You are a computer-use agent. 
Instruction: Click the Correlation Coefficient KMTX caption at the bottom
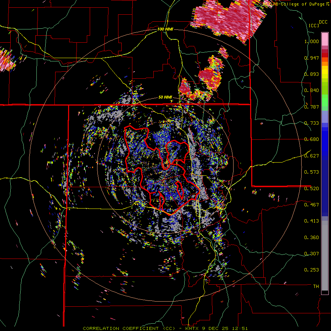[x=165, y=328]
